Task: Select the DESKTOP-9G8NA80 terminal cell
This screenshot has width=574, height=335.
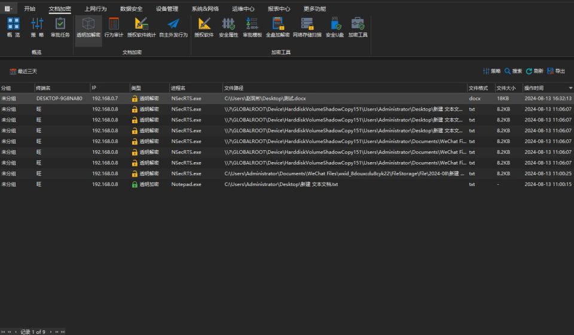Action: point(59,99)
